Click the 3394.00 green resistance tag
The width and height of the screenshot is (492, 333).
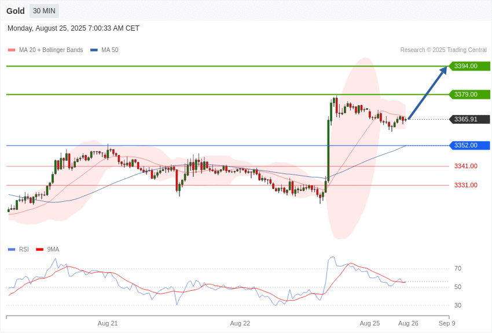pos(469,66)
